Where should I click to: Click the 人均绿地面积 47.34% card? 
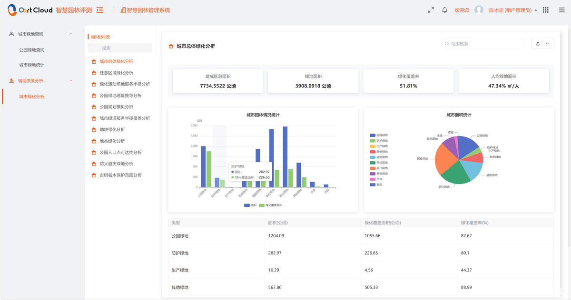pyautogui.click(x=503, y=81)
